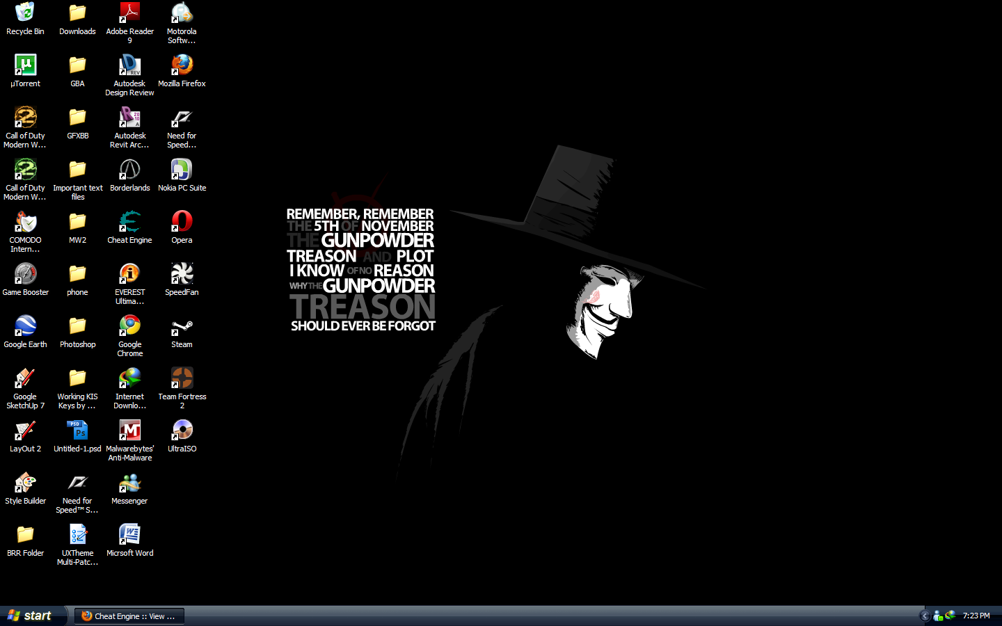Viewport: 1002px width, 626px height.
Task: Launch Google Chrome
Action: click(x=129, y=336)
